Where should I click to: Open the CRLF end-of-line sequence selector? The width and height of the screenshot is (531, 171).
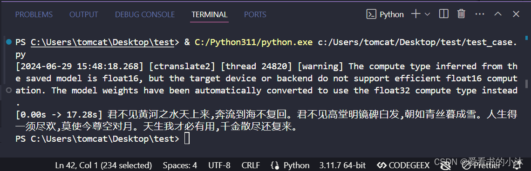click(251, 165)
